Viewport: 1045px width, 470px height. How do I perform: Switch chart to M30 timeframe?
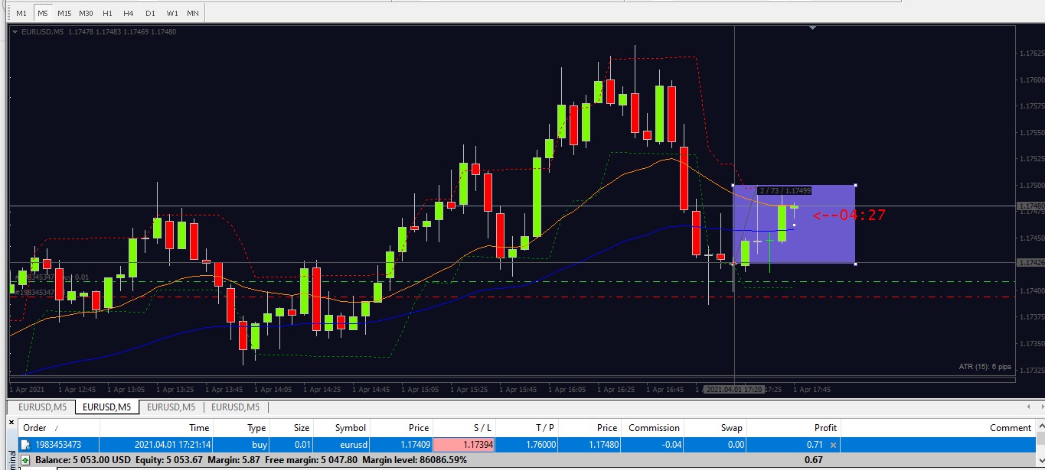[87, 14]
